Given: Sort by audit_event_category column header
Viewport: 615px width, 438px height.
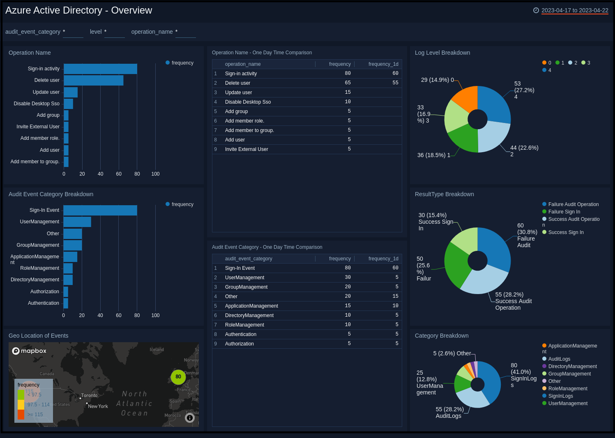Looking at the screenshot, I should tap(249, 259).
